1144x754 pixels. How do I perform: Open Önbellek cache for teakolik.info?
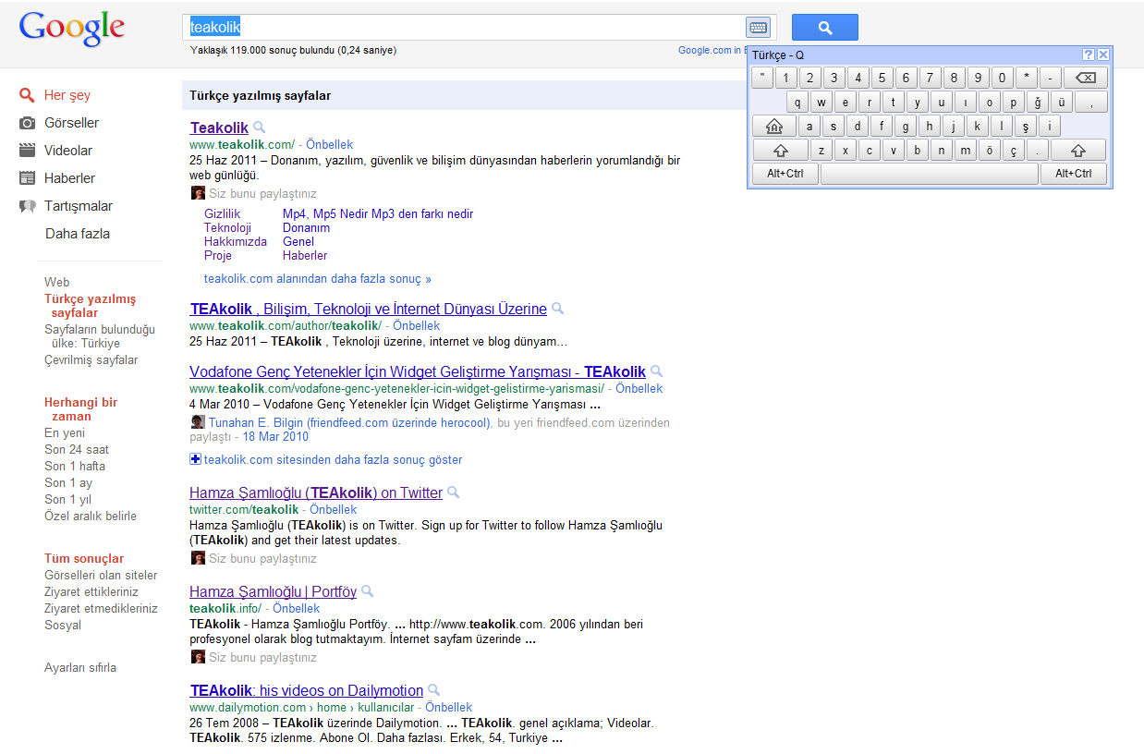click(x=296, y=608)
